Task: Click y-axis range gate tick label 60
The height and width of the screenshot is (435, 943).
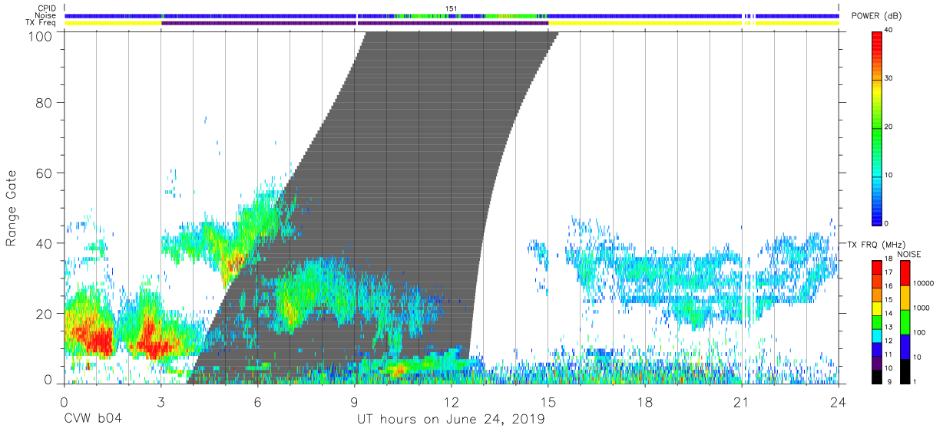Action: coord(44,173)
